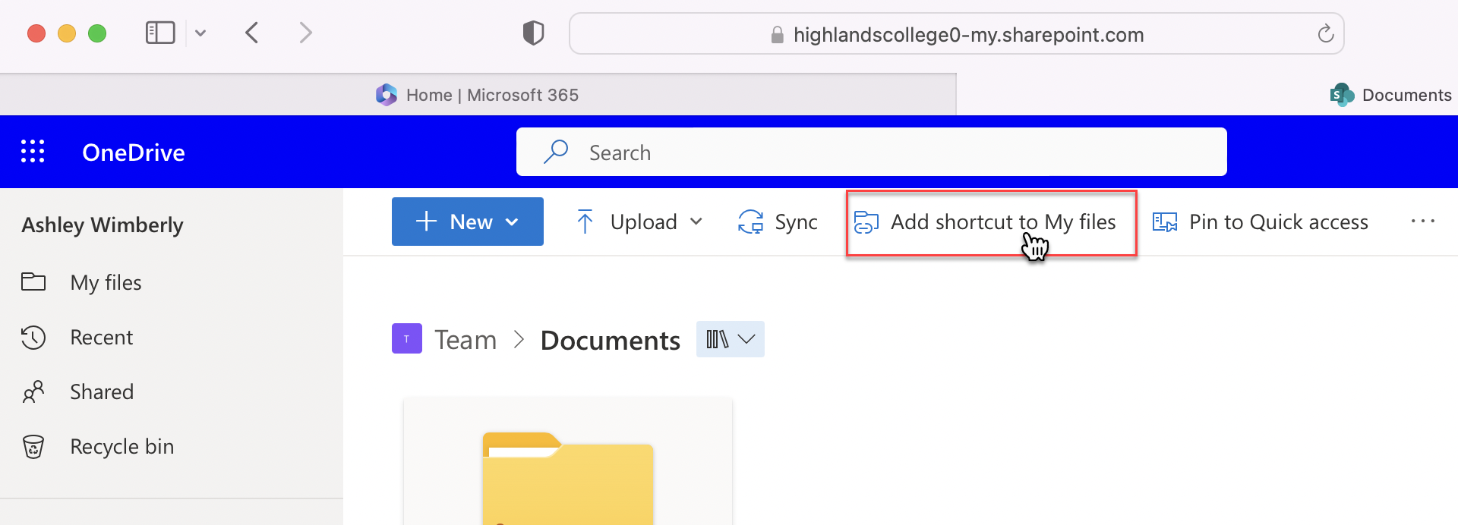Click the OneDrive title link
This screenshot has width=1458, height=525.
tap(134, 152)
